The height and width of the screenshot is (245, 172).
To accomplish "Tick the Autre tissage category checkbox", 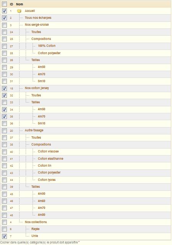I will coord(4,131).
